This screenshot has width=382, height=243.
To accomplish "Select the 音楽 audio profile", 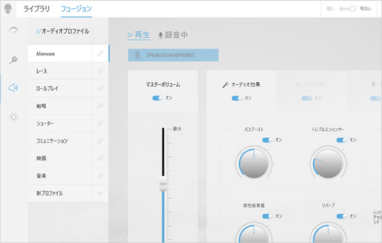I will coord(60,176).
